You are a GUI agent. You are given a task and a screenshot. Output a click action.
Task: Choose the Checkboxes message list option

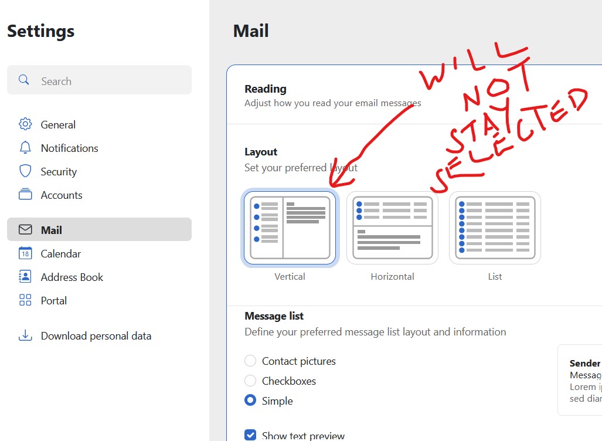(x=250, y=381)
